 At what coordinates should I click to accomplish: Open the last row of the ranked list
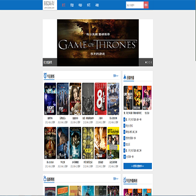(138, 157)
